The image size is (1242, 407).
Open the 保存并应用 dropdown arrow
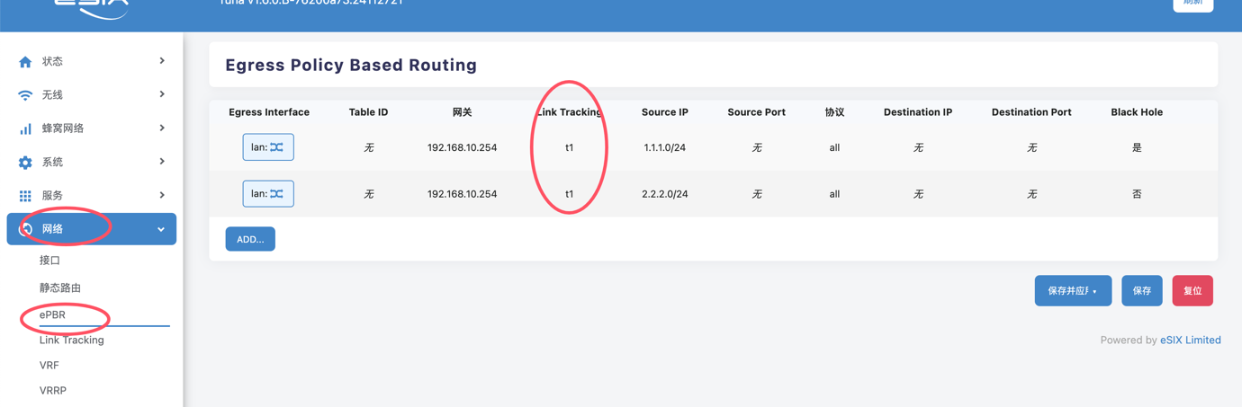pos(1094,292)
